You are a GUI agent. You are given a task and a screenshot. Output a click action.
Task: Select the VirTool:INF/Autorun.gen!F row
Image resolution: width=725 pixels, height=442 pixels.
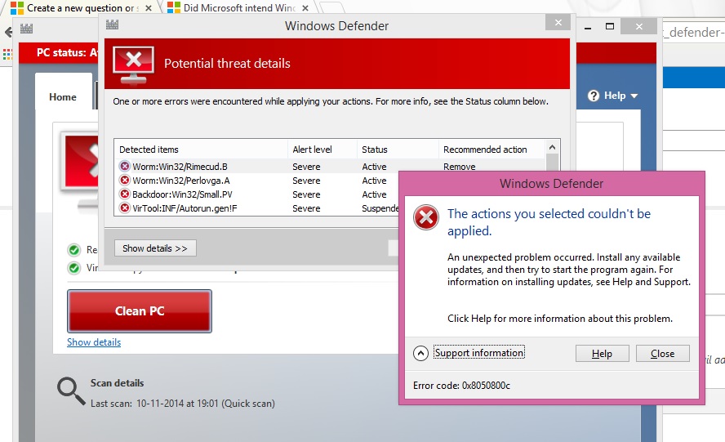(x=257, y=208)
